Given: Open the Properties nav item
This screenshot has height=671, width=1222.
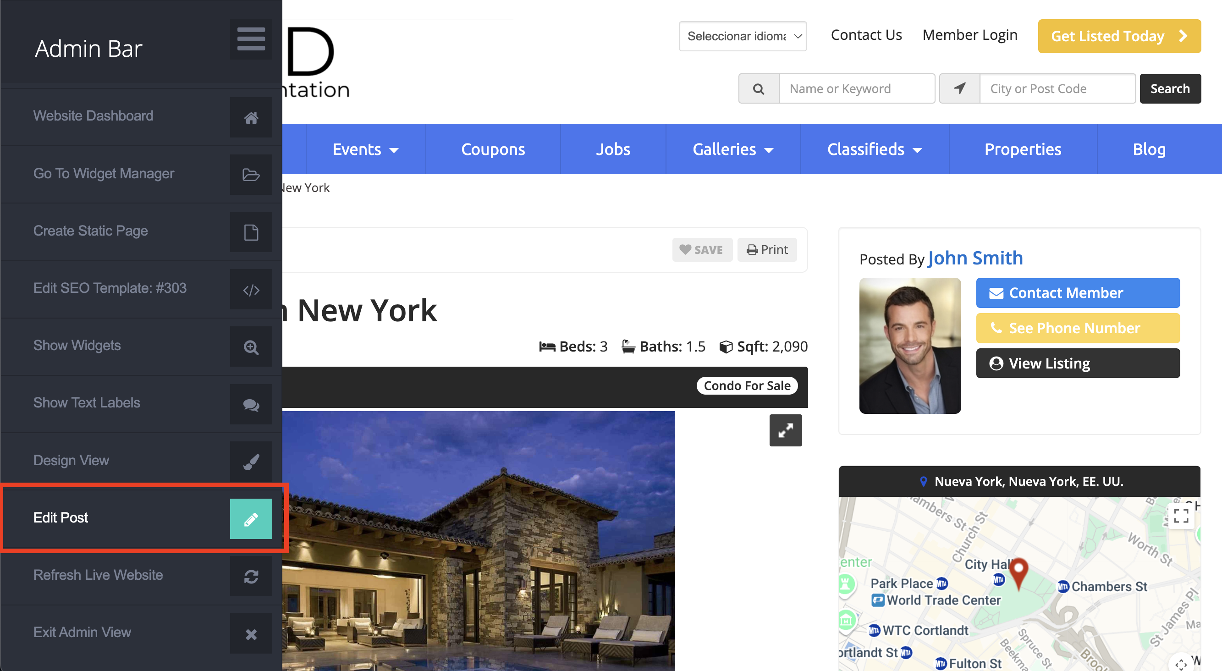Looking at the screenshot, I should click(x=1022, y=149).
